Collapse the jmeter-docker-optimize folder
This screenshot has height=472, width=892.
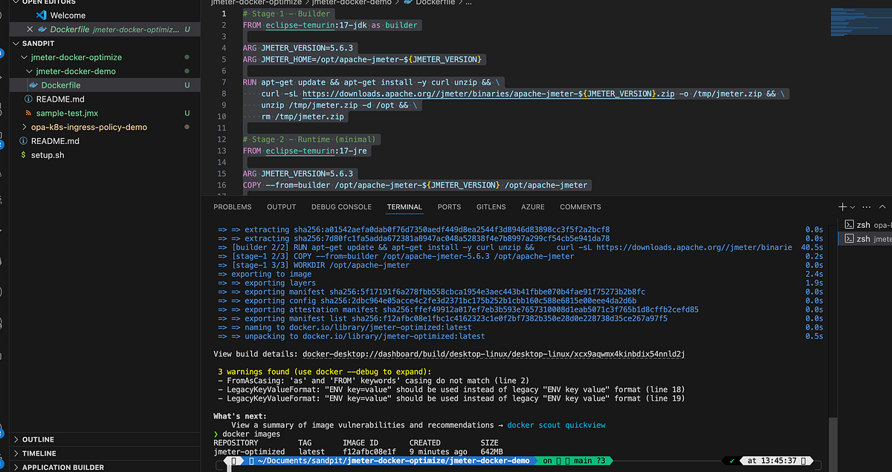coord(24,57)
